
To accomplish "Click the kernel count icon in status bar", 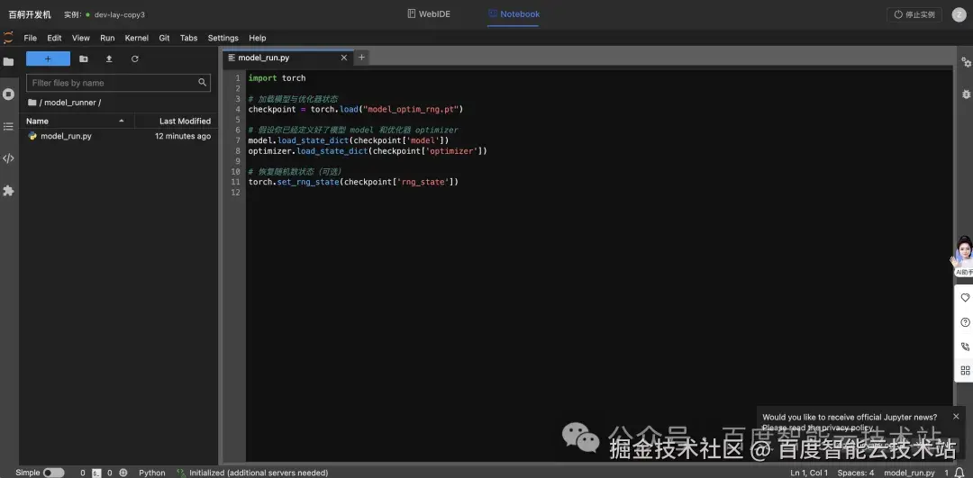I will pos(123,473).
